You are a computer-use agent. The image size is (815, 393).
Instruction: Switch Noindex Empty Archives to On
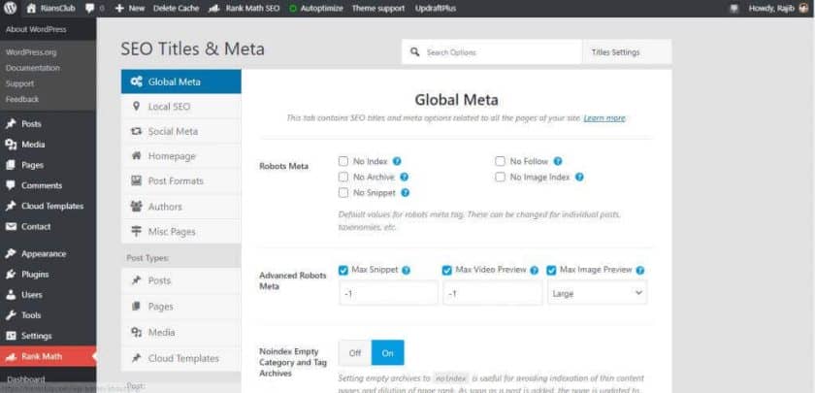tap(388, 353)
